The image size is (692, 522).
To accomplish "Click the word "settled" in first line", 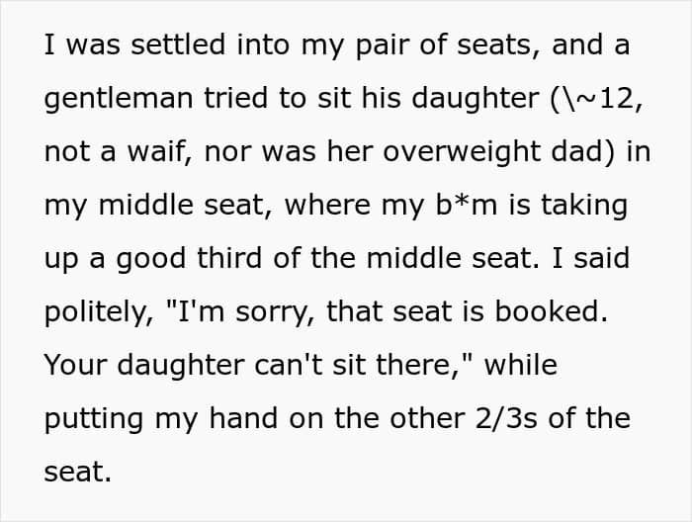I will pyautogui.click(x=178, y=44).
